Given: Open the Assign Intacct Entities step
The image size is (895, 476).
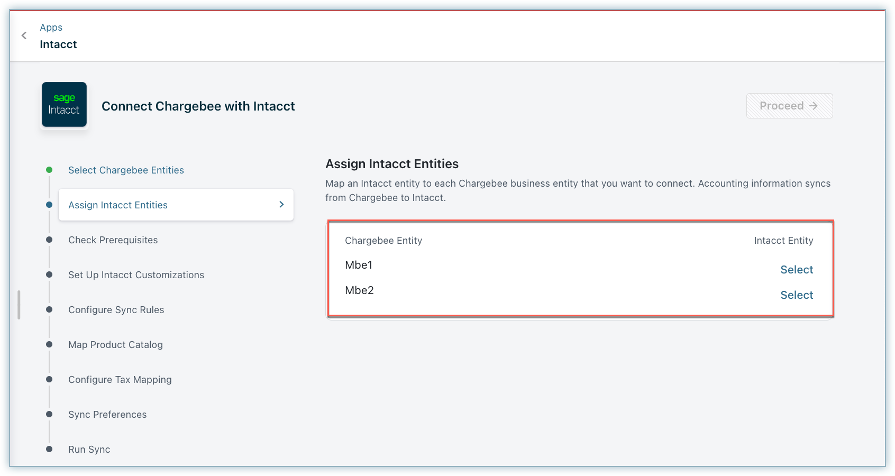Looking at the screenshot, I should pyautogui.click(x=118, y=205).
